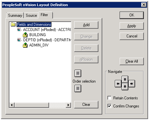The height and width of the screenshot is (120, 149).
Task: Click the ACCOUNT field criteria icon
Action: click(x=19, y=30)
